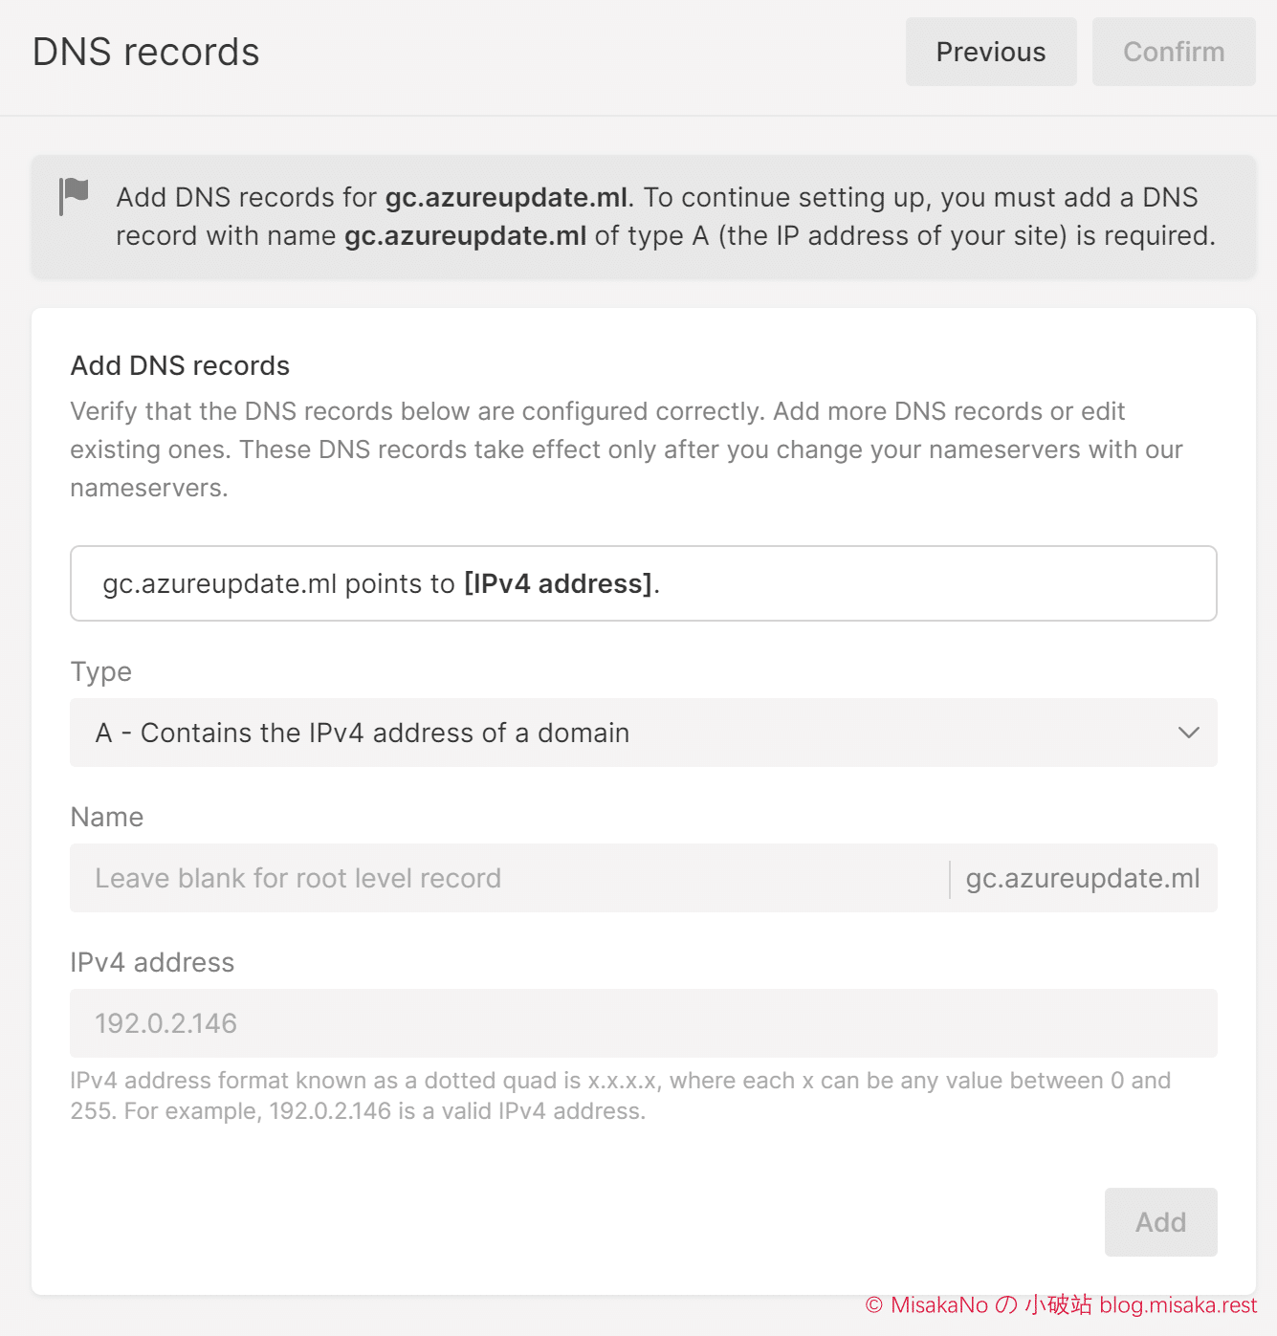The width and height of the screenshot is (1277, 1336).
Task: Click the Add DNS records section title
Action: [x=180, y=365]
